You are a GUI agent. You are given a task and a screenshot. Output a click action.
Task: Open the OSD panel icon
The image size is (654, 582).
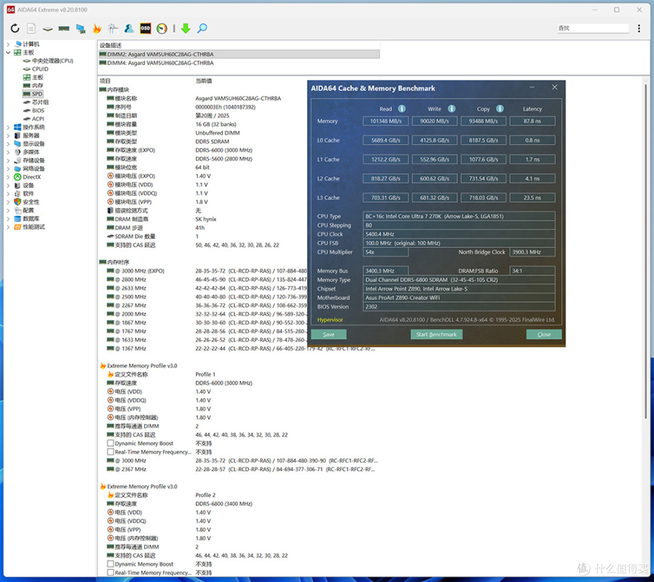[x=145, y=28]
